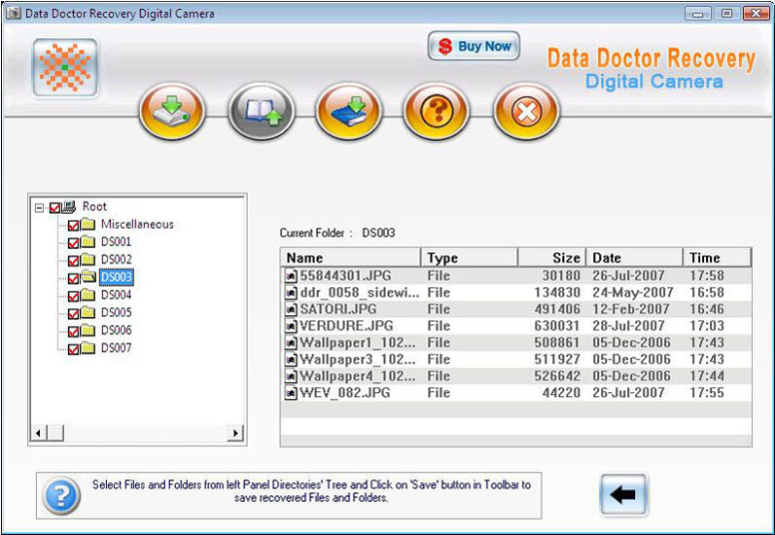Click the VERDURE.JPG file icon
Image resolution: width=775 pixels, height=535 pixels.
click(292, 326)
